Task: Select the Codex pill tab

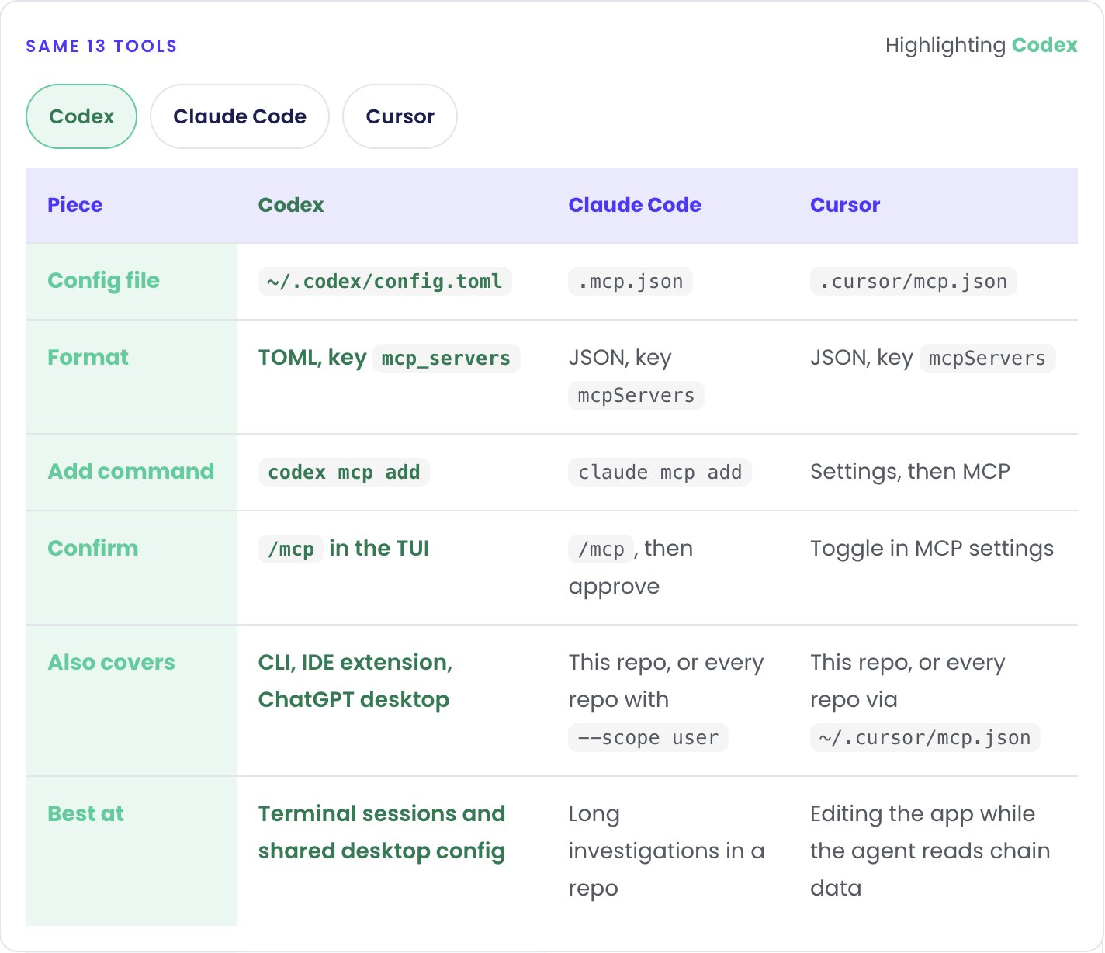Action: [81, 116]
